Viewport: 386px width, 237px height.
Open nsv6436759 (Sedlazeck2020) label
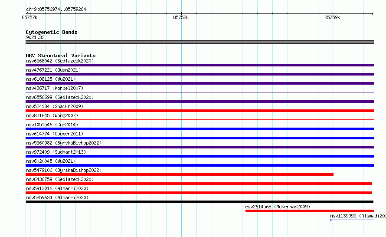tap(60, 179)
